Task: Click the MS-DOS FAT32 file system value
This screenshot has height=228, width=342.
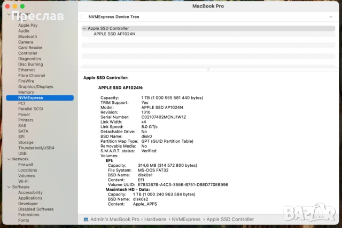Action: (153, 170)
